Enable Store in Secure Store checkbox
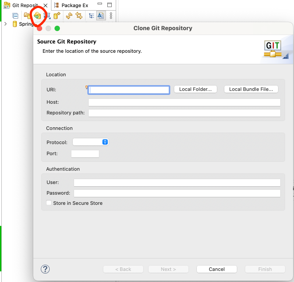Image resolution: width=294 pixels, height=282 pixels. click(49, 203)
